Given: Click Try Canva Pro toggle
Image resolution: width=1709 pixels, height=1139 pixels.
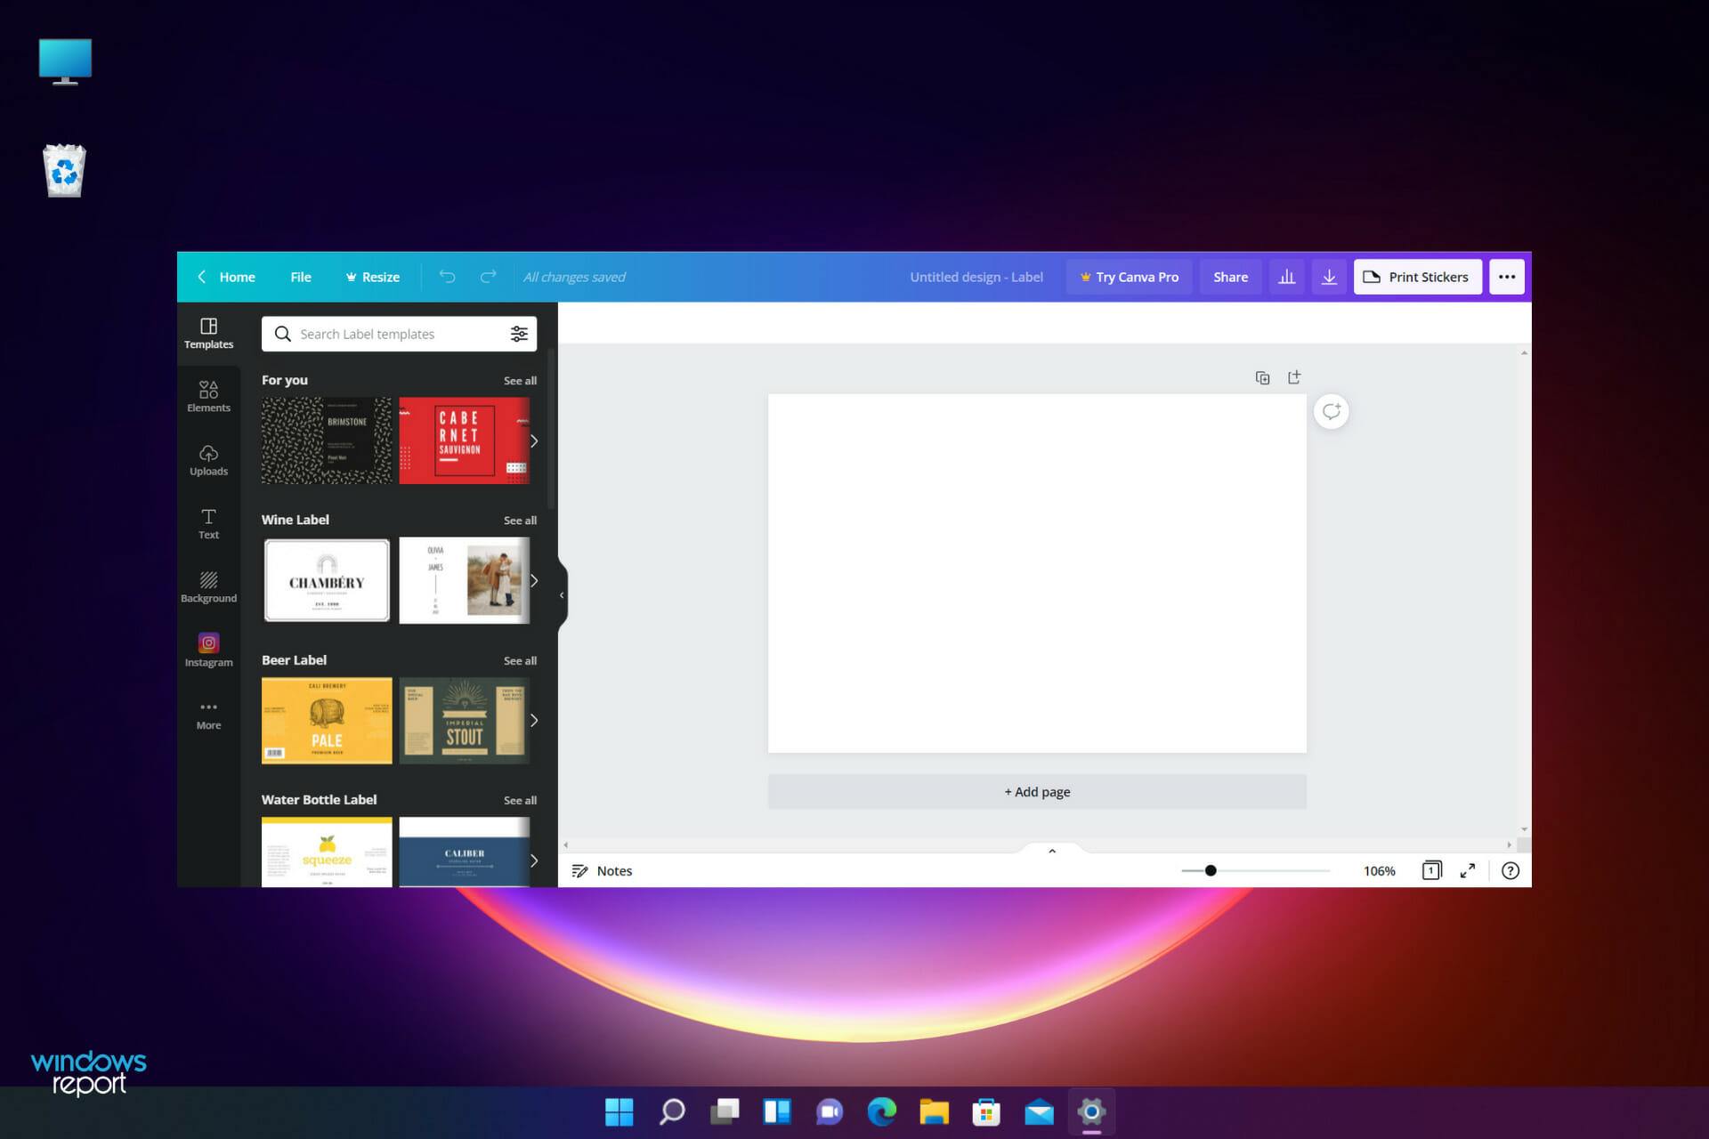Looking at the screenshot, I should coord(1127,277).
